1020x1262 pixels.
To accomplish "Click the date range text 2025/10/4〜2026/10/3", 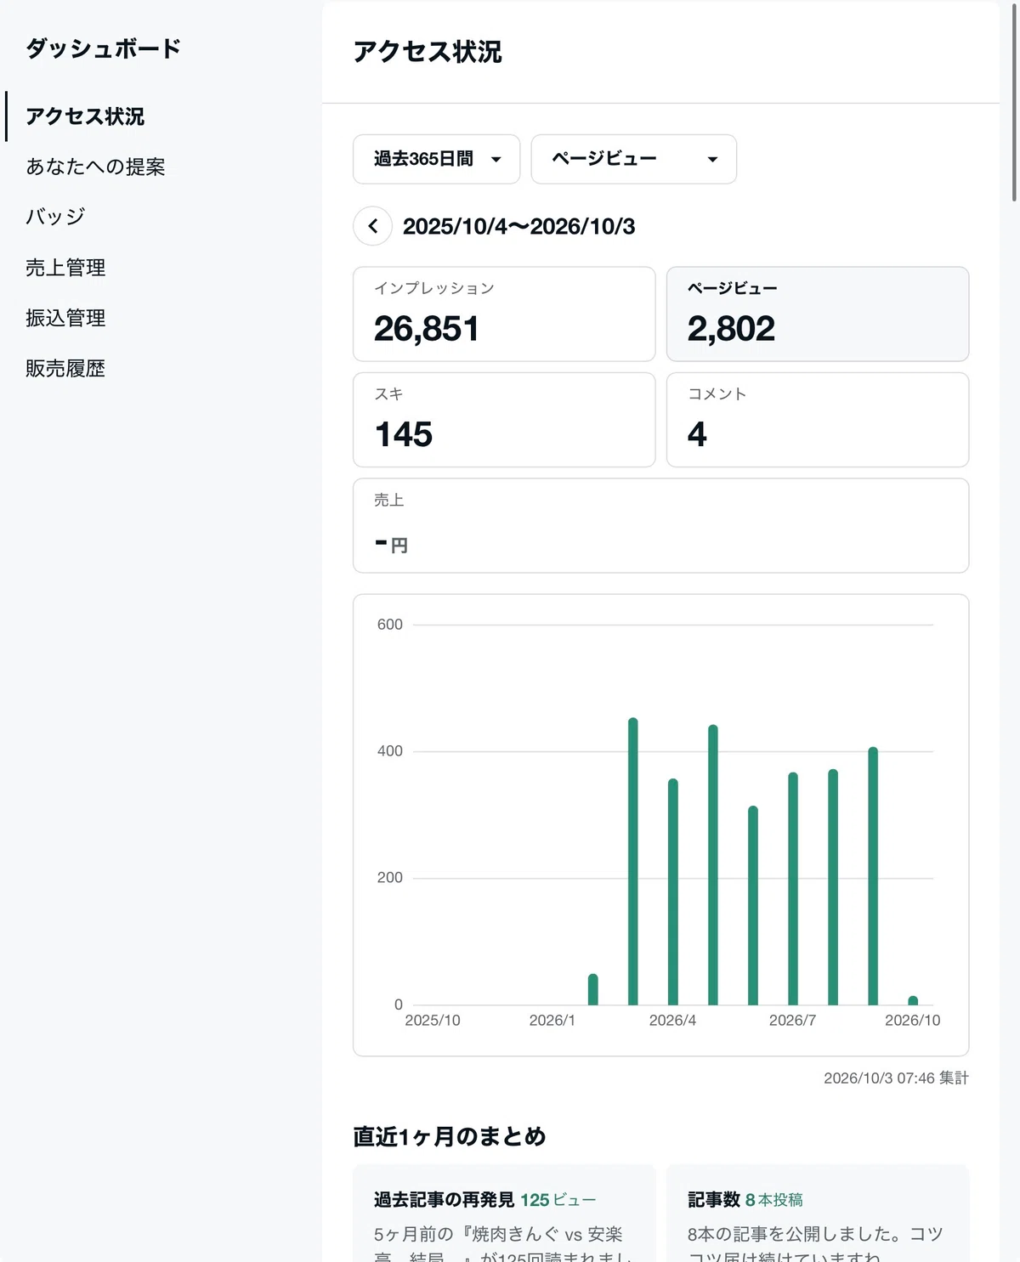I will pos(518,227).
